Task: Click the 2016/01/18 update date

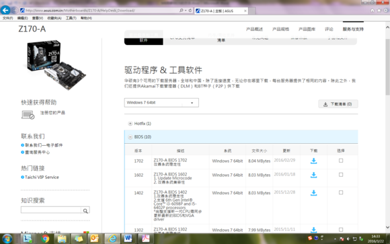Action: click(284, 174)
